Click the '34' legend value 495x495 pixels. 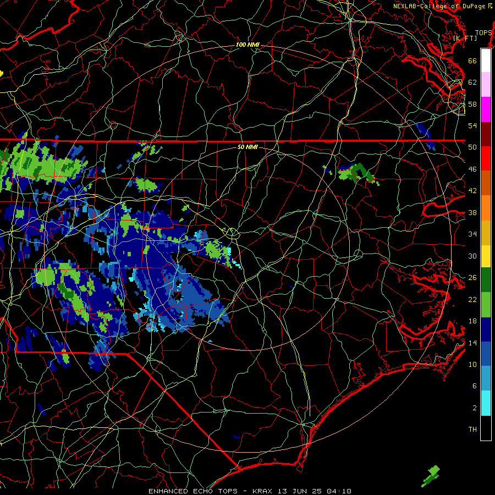pos(472,234)
